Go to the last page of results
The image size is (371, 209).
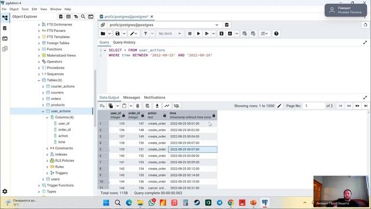[366, 106]
